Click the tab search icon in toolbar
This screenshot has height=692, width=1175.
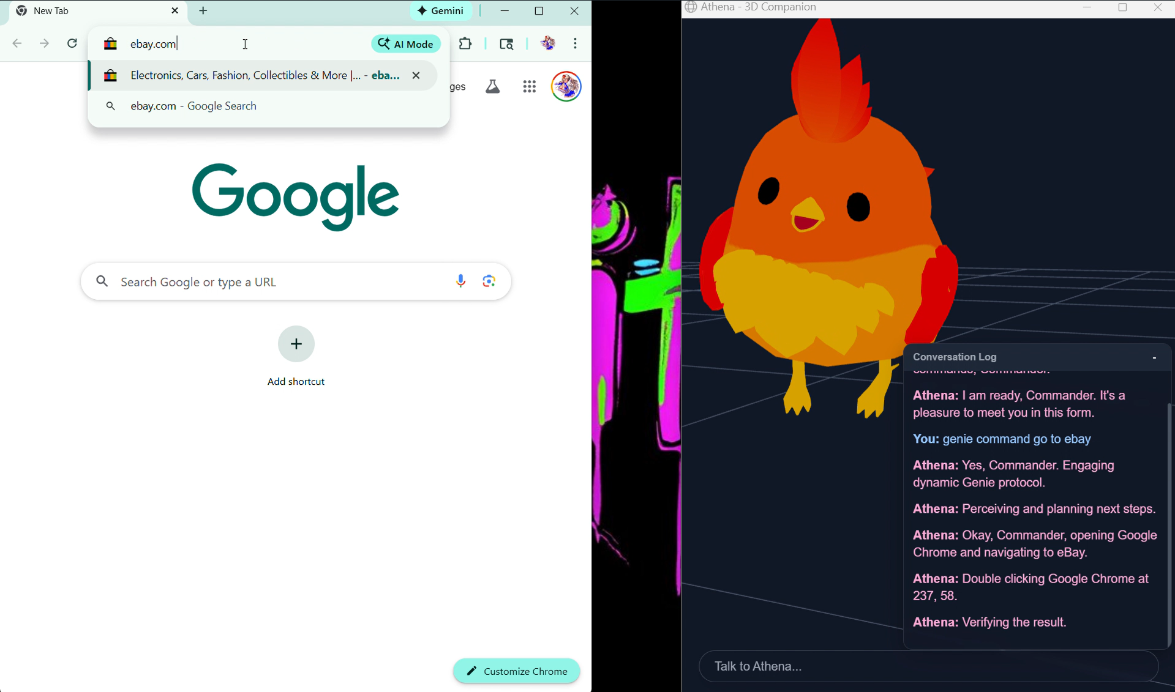[x=506, y=44]
